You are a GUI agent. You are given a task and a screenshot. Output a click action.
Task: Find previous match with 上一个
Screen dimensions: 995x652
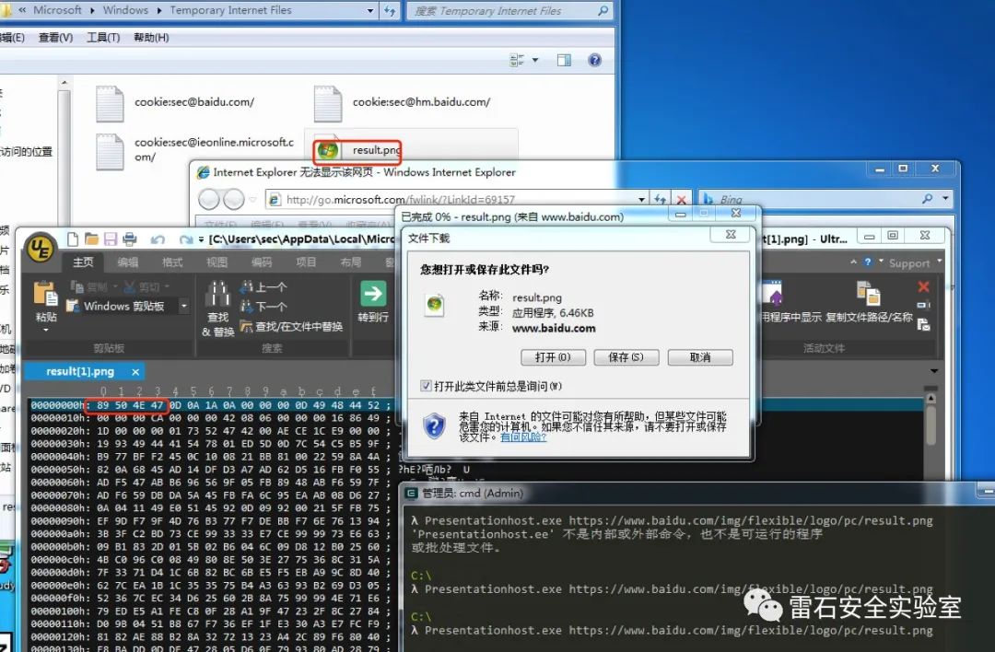263,287
